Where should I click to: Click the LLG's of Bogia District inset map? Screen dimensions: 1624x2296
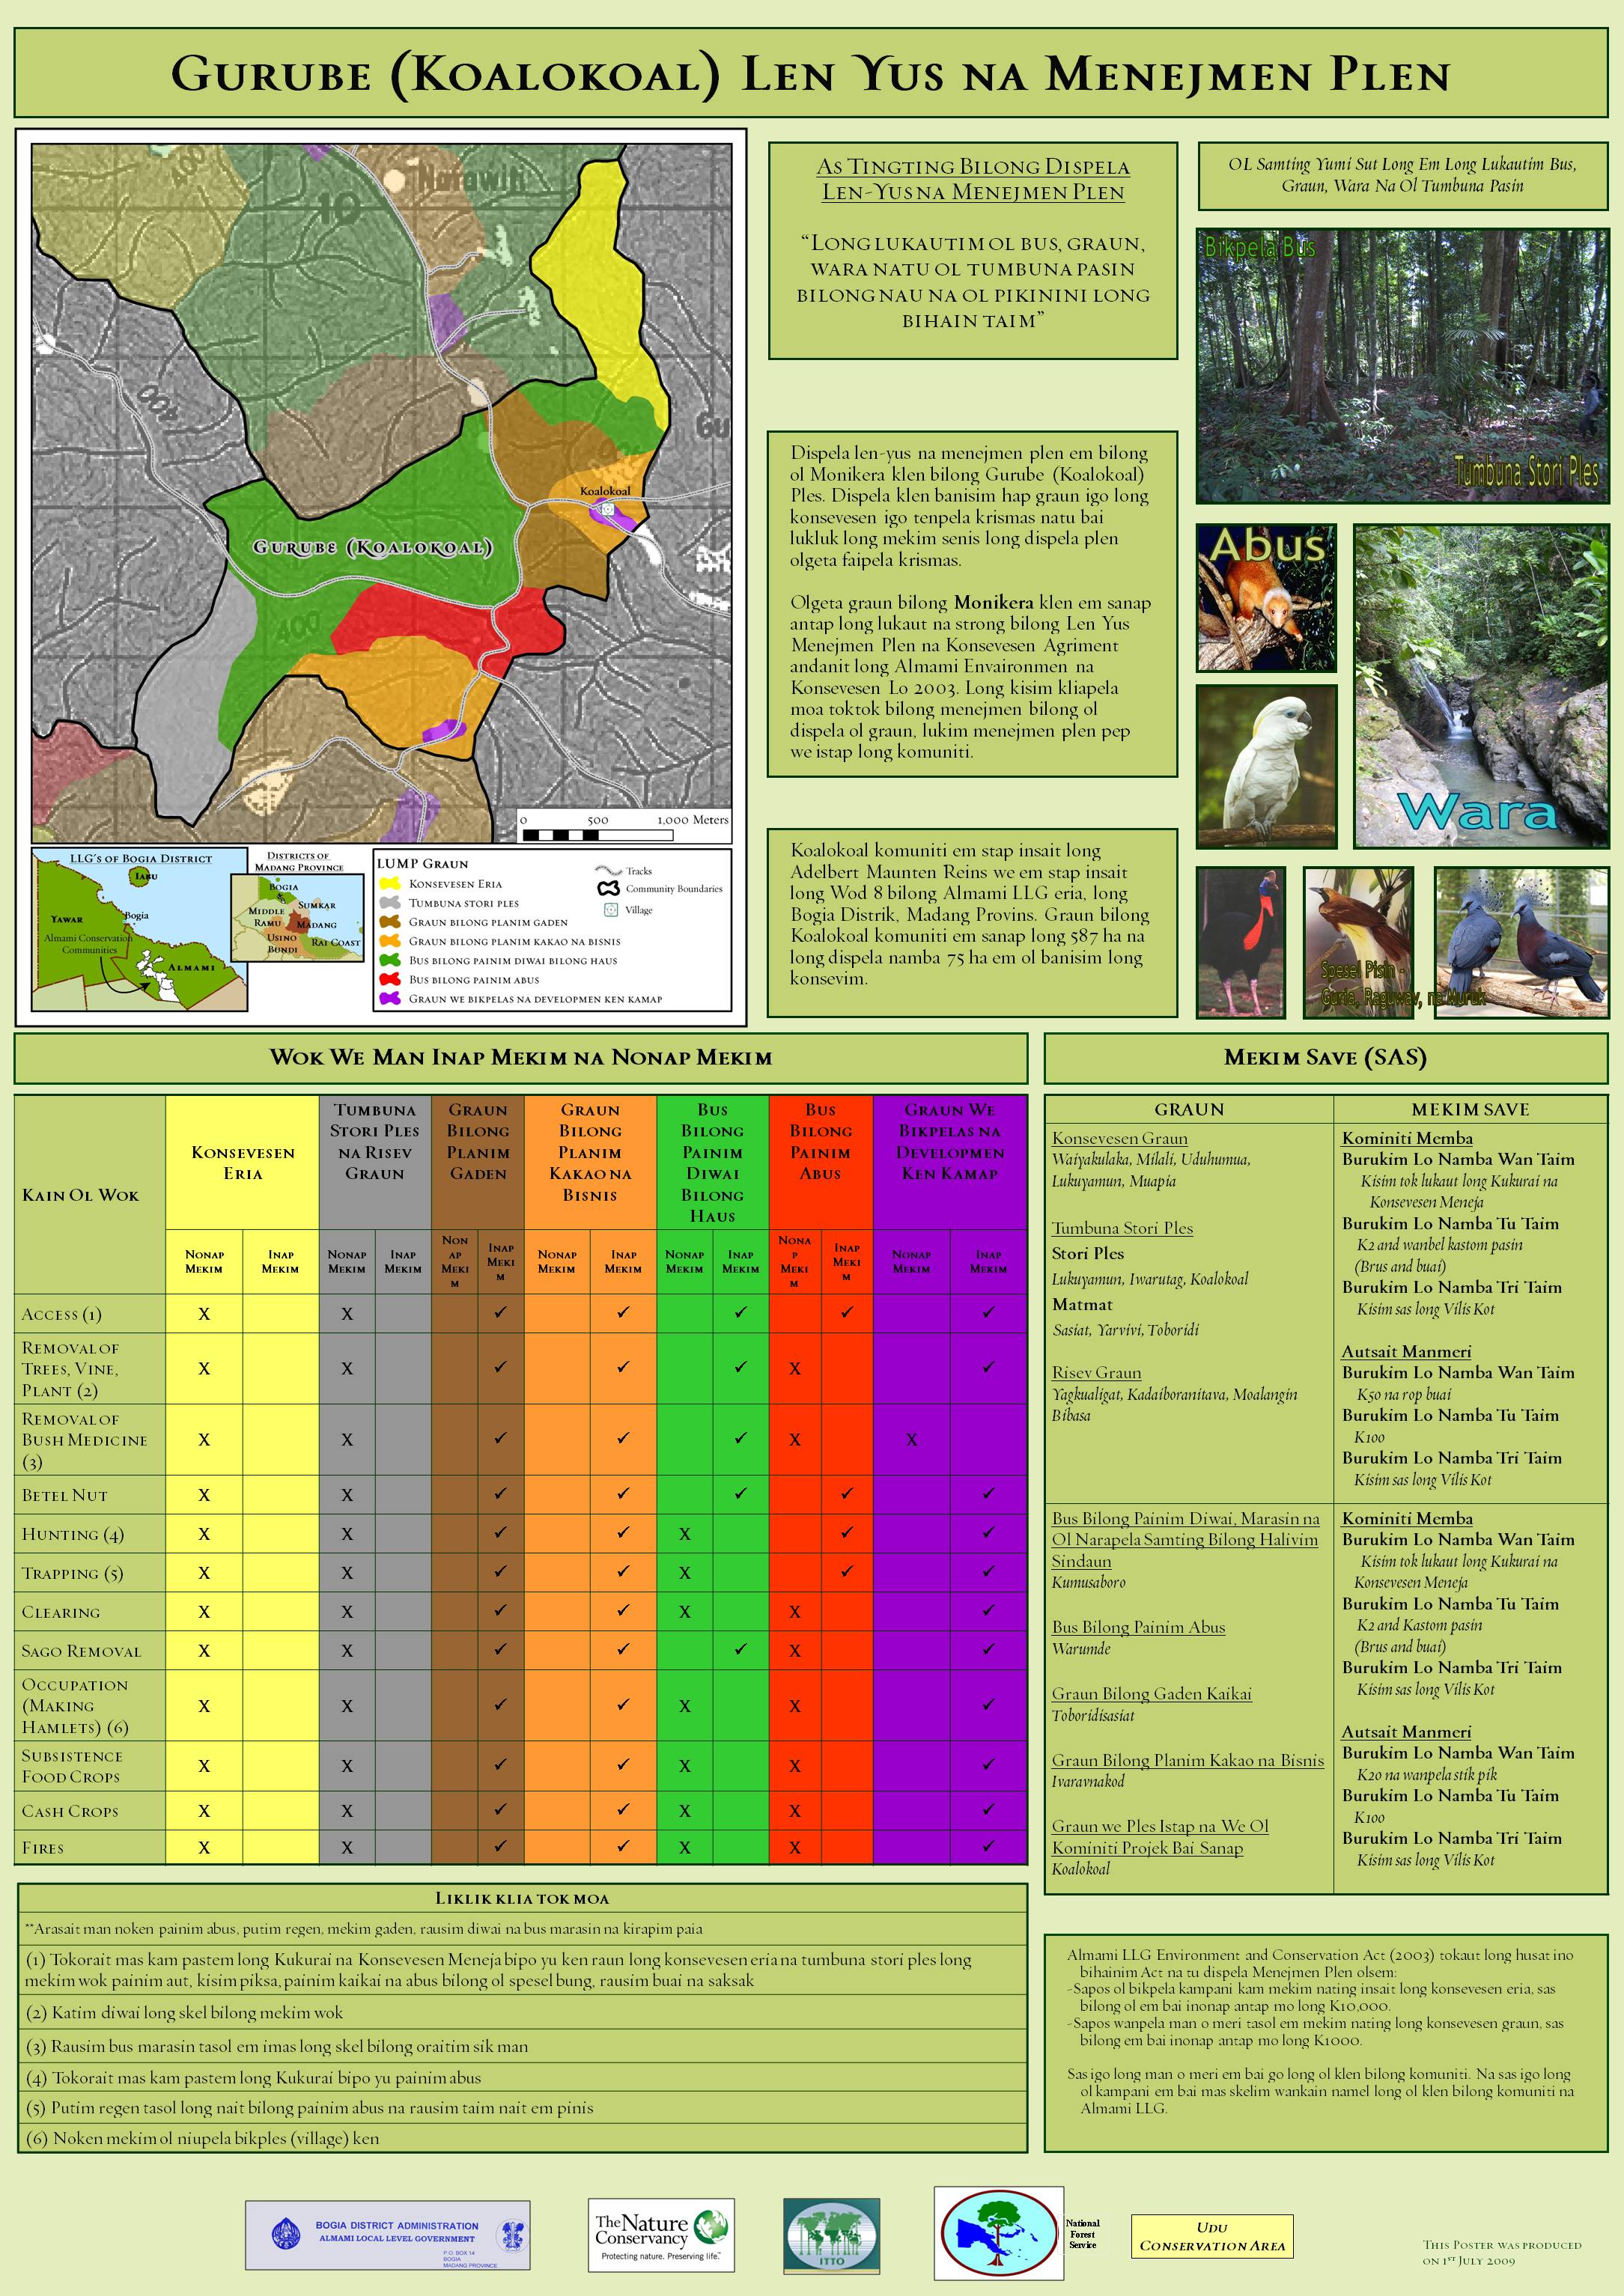click(139, 930)
